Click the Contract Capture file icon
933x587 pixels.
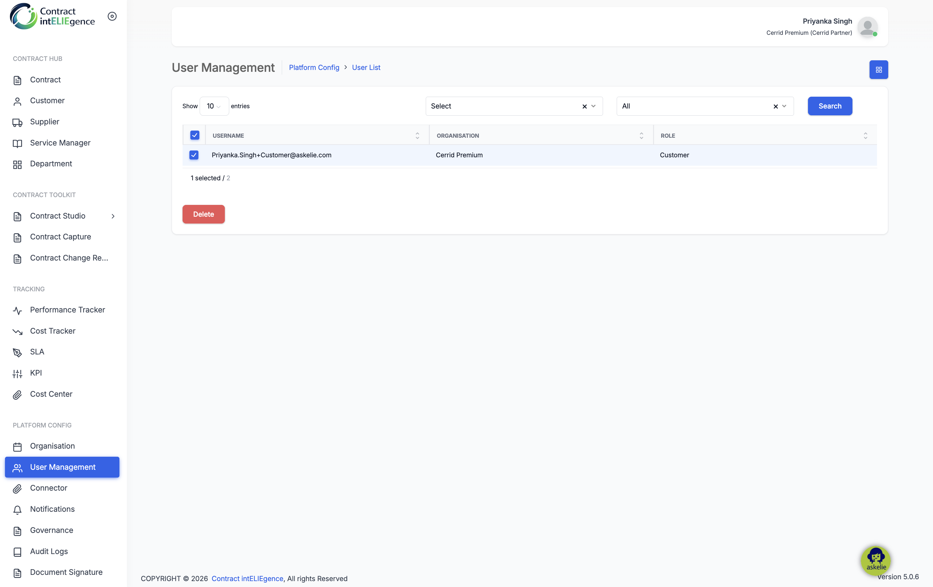(17, 238)
